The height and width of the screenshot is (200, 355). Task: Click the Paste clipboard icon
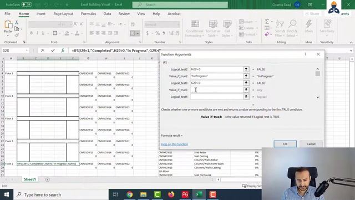coord(8,24)
